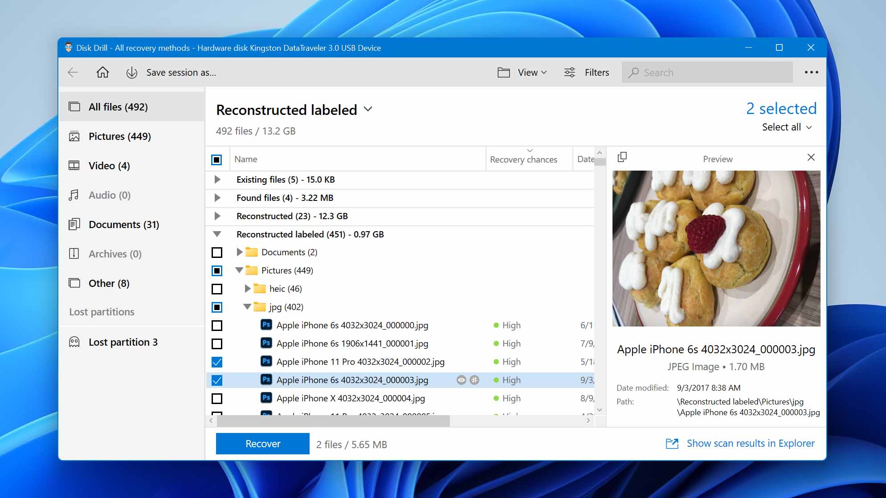The height and width of the screenshot is (498, 886).
Task: Click the Disk Drill home icon
Action: 102,73
